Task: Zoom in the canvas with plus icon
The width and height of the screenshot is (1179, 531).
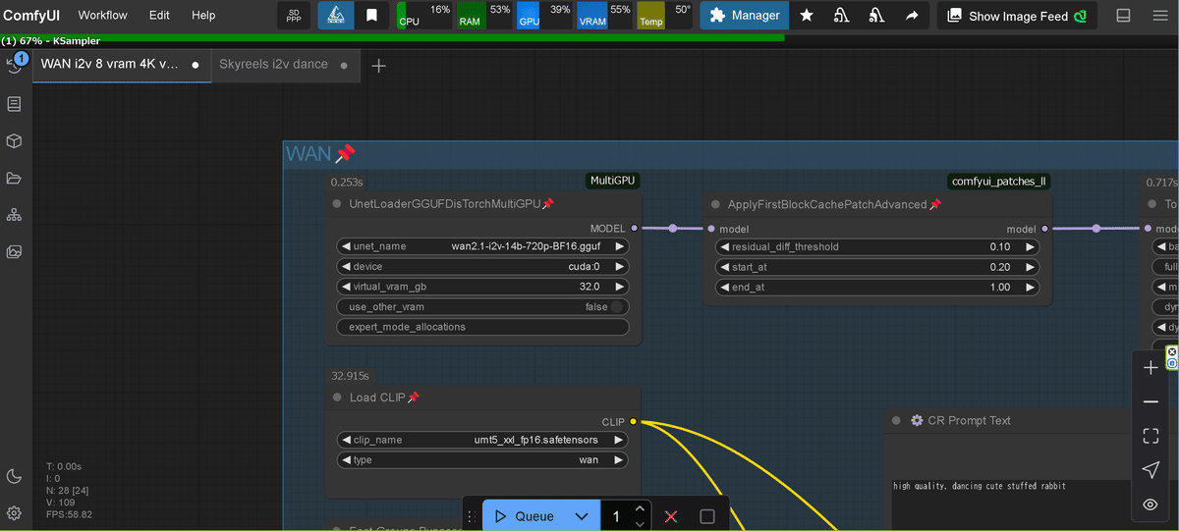Action: tap(1151, 368)
